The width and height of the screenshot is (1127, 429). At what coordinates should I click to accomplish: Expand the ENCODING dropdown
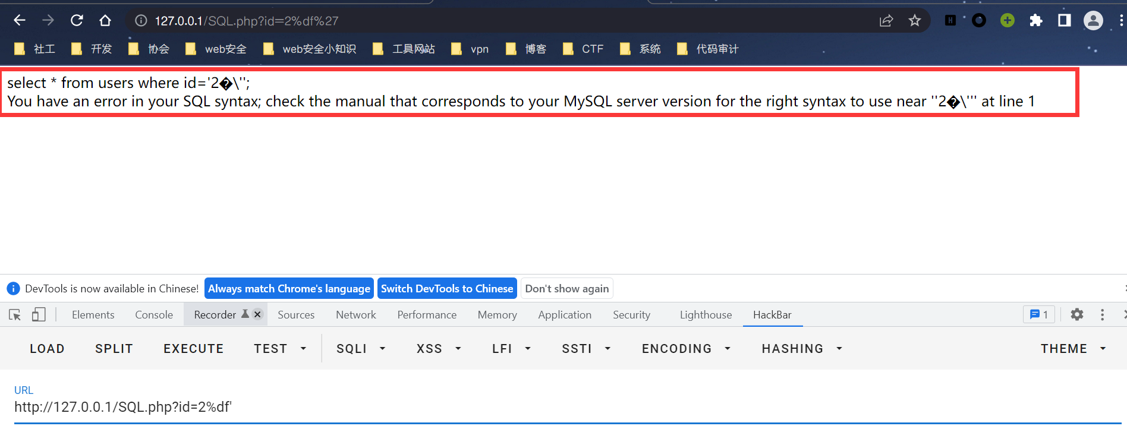tap(686, 349)
